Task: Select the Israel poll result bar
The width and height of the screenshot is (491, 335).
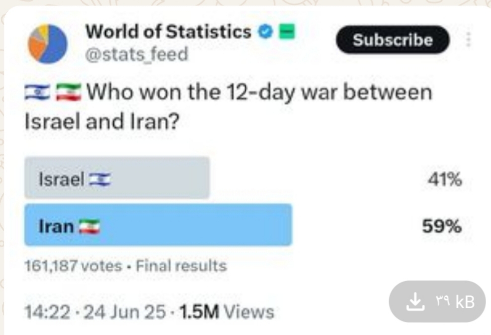Action: coord(117,178)
